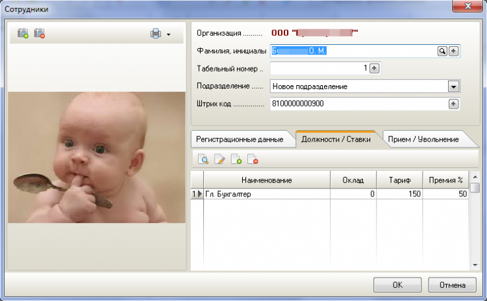Edit position with the pencil document icon
Screen dimensions: 487x301
(x=219, y=159)
